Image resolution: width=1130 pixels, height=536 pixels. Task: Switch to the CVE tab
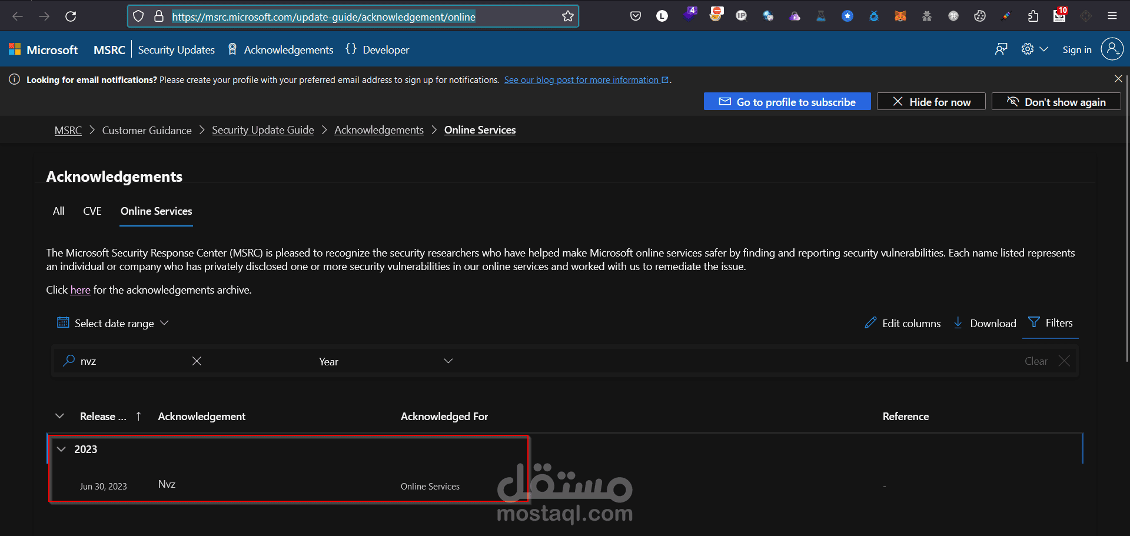click(x=92, y=211)
